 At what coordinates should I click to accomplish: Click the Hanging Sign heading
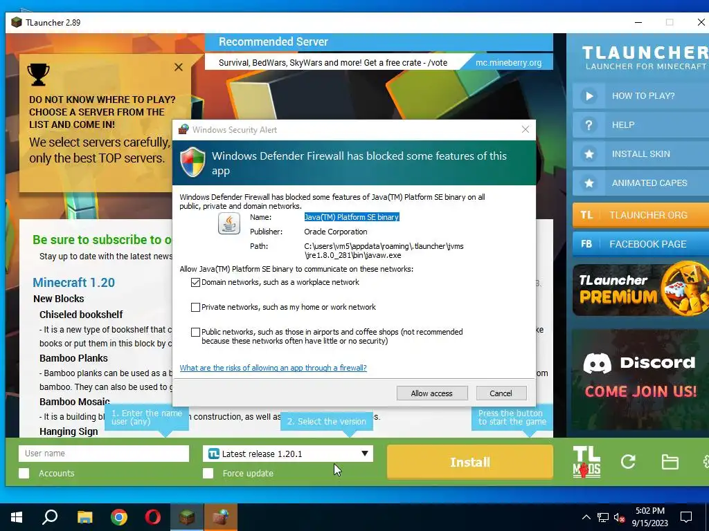click(x=69, y=431)
